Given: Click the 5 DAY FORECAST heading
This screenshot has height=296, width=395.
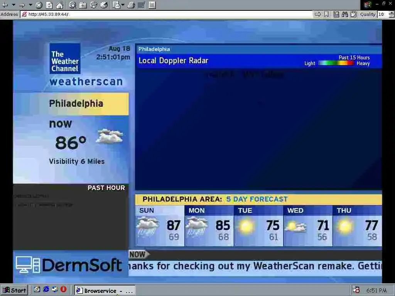Looking at the screenshot, I should pos(257,199).
